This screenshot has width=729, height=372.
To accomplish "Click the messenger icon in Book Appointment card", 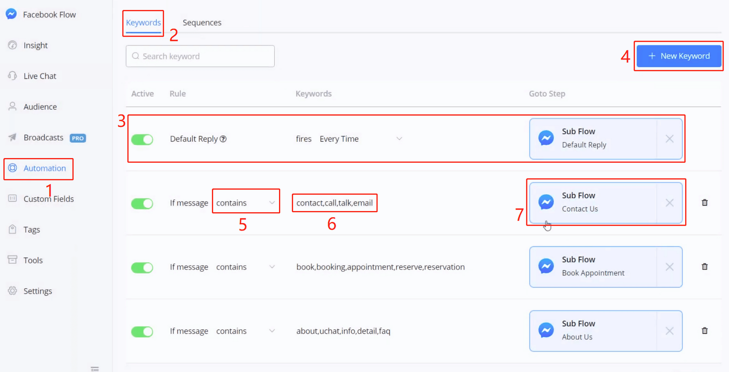I will coord(546,266).
